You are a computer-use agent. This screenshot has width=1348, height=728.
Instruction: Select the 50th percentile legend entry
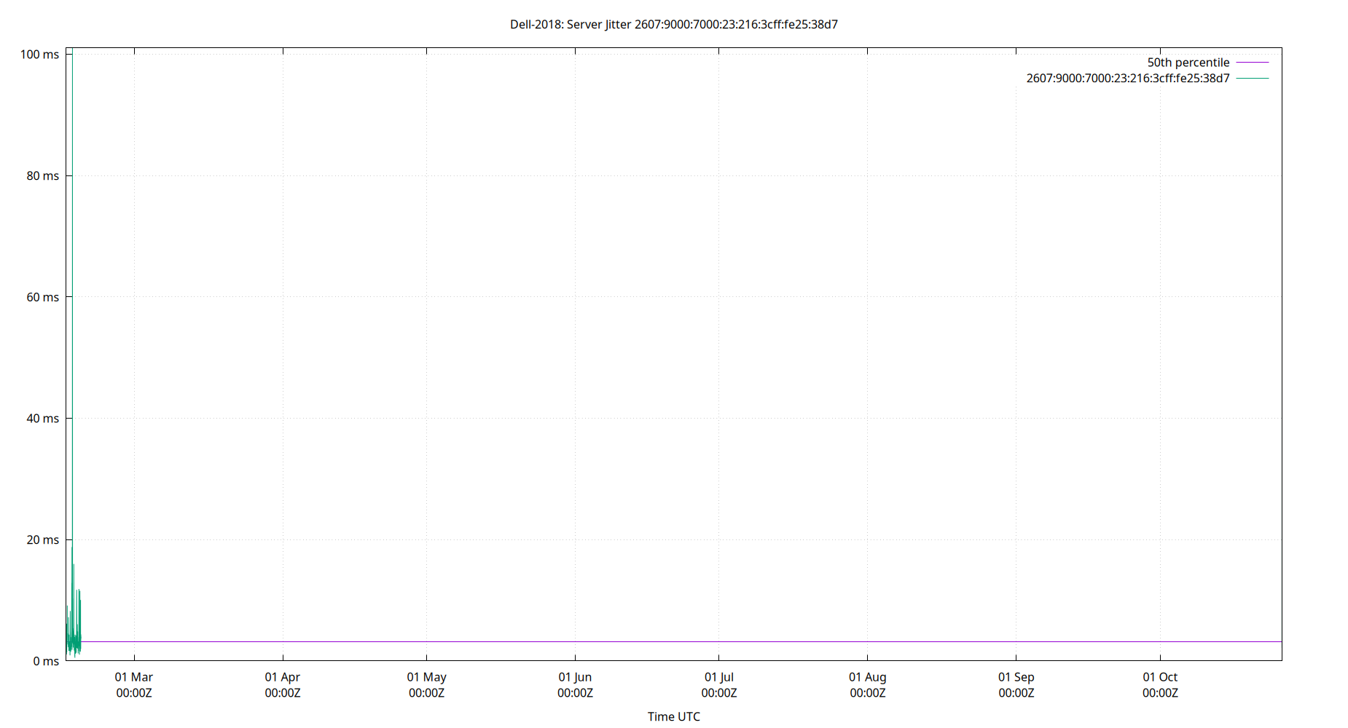click(1187, 63)
